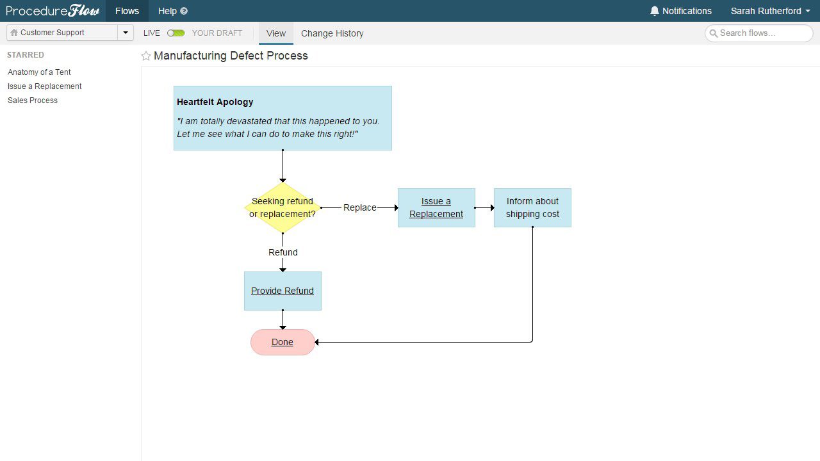Open Anatomy of a Tent from Starred

(38, 72)
